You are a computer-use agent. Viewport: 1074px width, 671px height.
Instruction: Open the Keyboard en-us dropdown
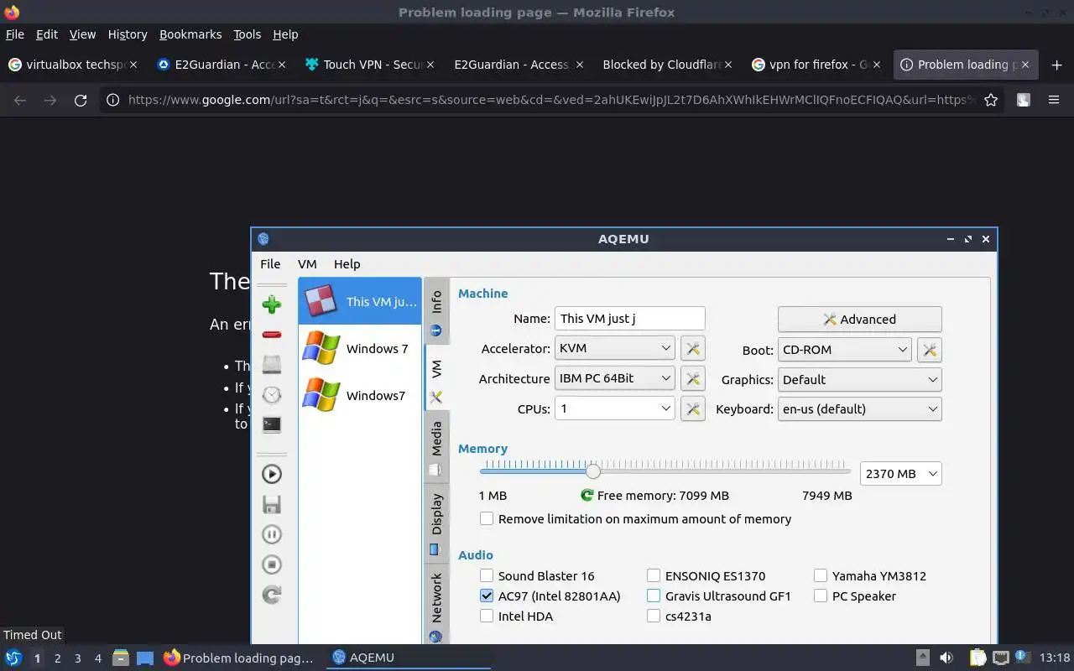click(859, 408)
